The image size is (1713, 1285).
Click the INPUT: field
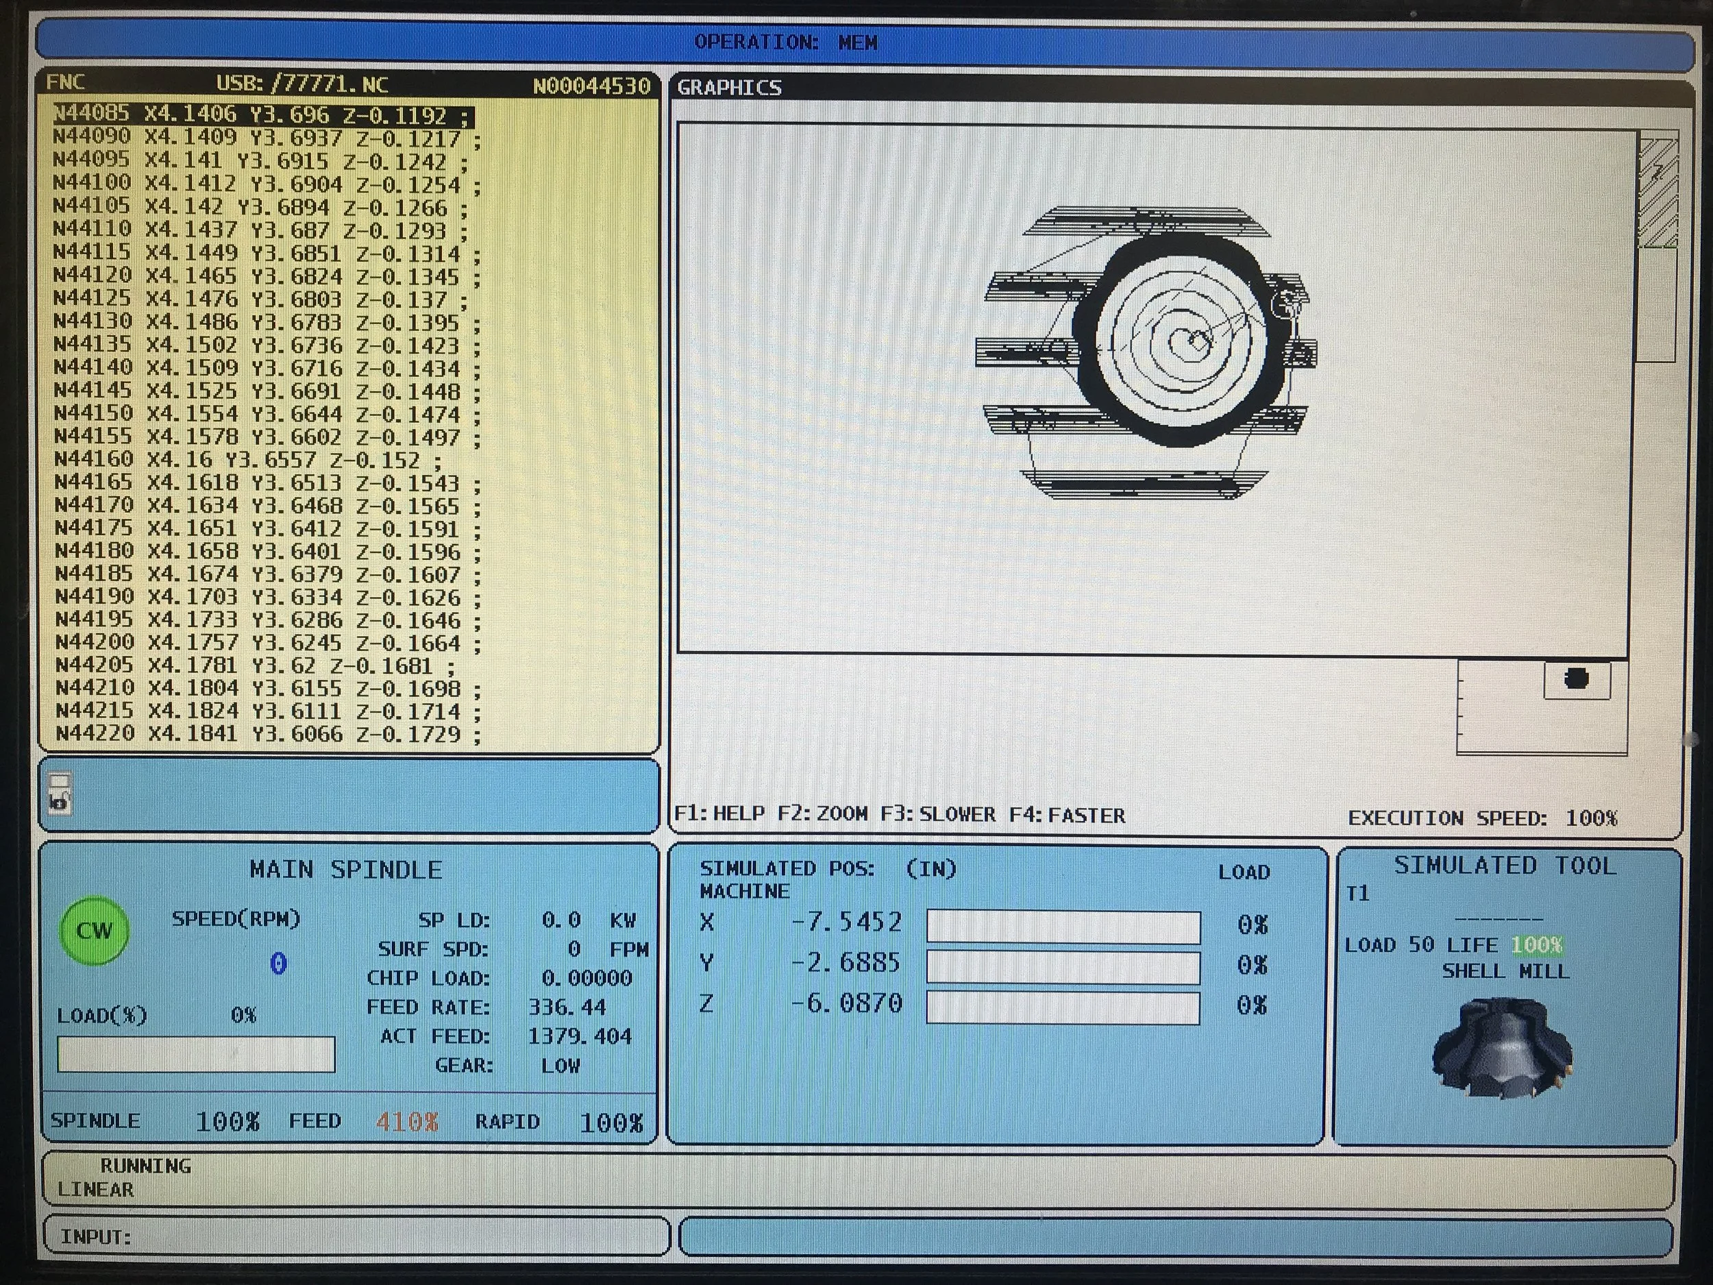point(356,1236)
